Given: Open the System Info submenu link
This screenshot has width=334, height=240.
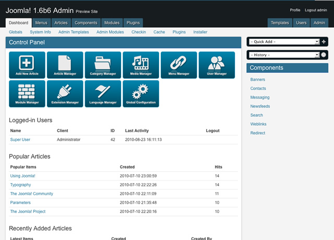Looking at the screenshot, I should pos(40,32).
